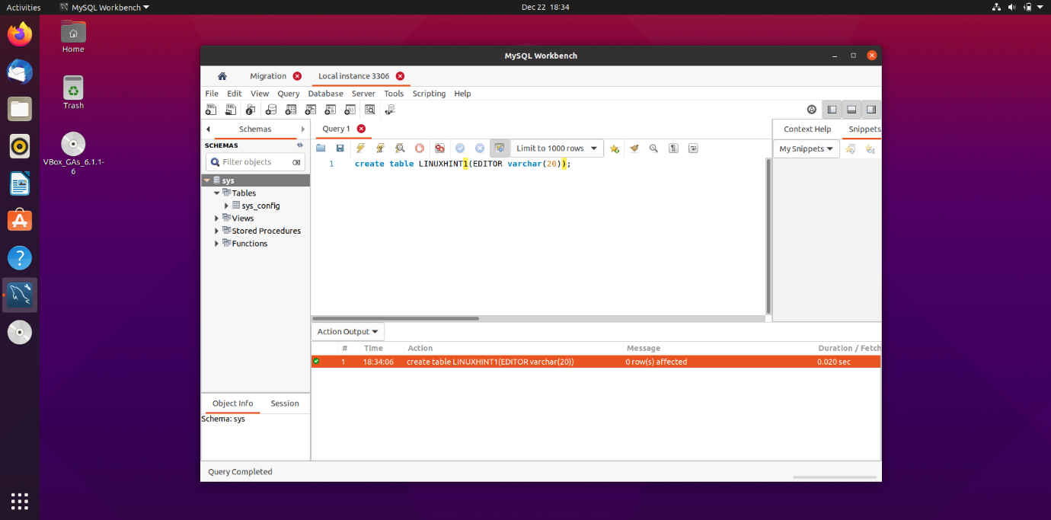Create a new schema in the connected server

pos(271,109)
